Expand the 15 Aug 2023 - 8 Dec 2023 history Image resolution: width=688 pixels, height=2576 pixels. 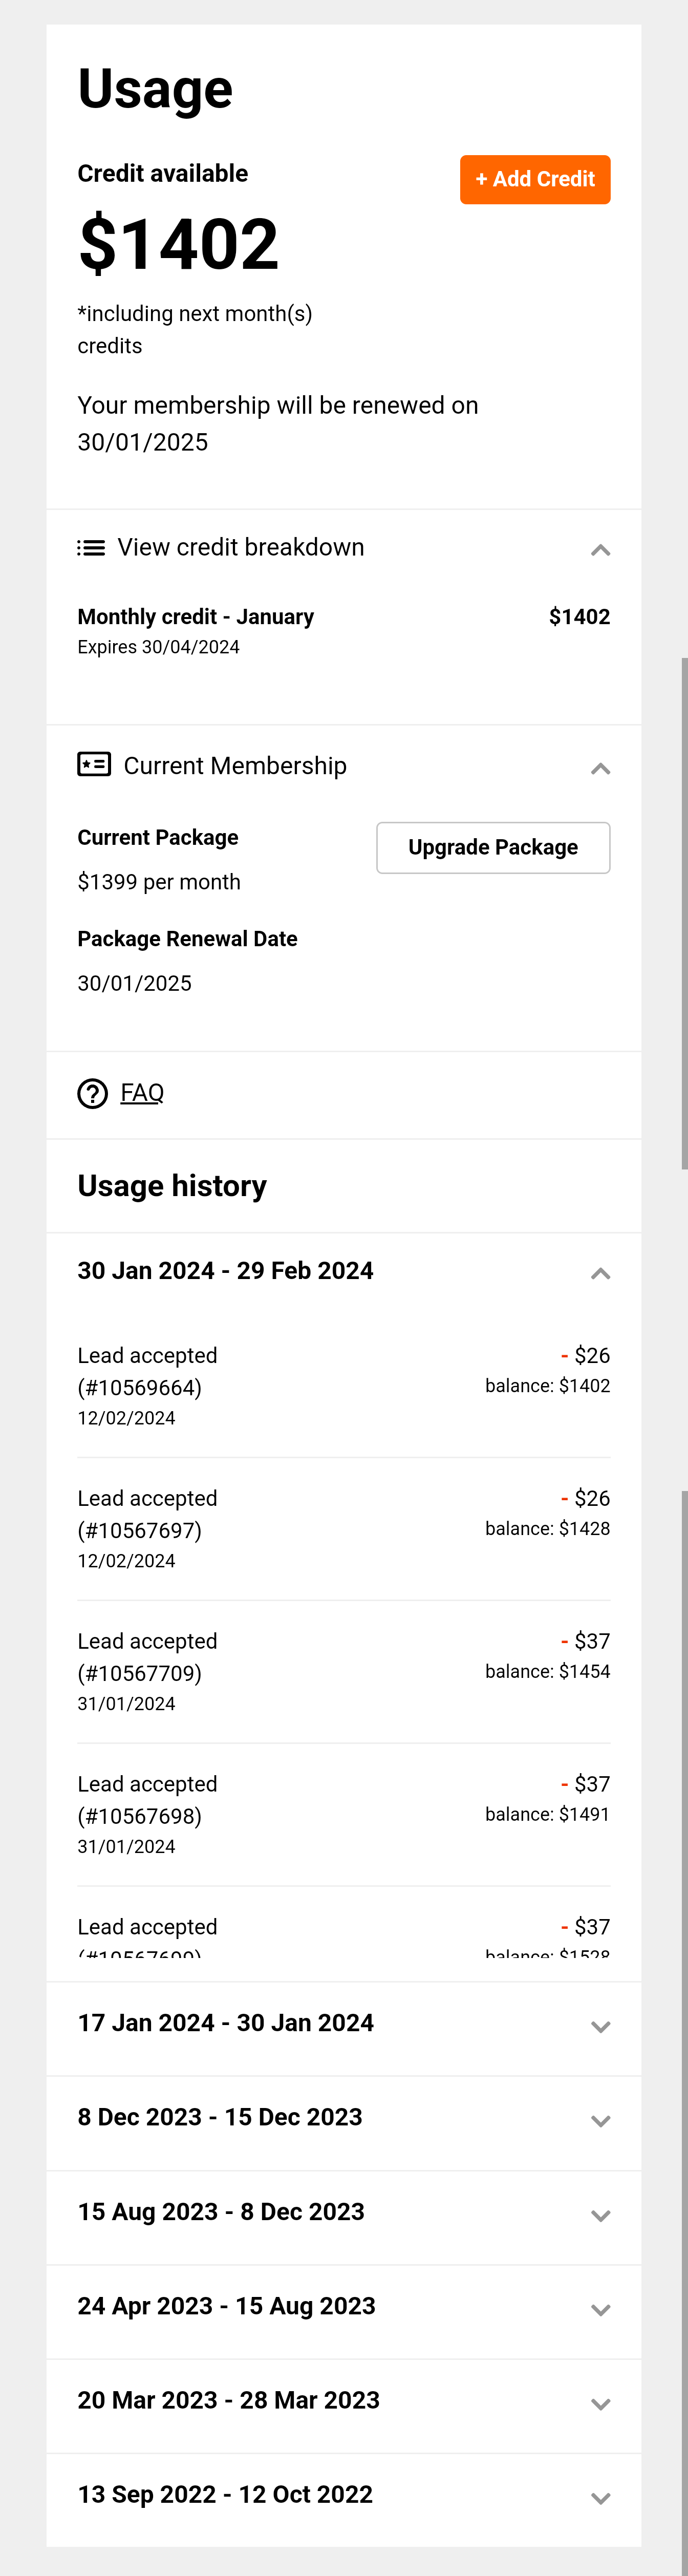coord(600,2215)
